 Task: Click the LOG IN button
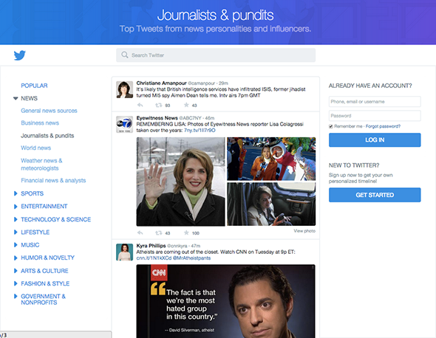375,140
